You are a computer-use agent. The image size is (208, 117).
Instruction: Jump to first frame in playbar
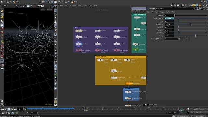point(2,109)
